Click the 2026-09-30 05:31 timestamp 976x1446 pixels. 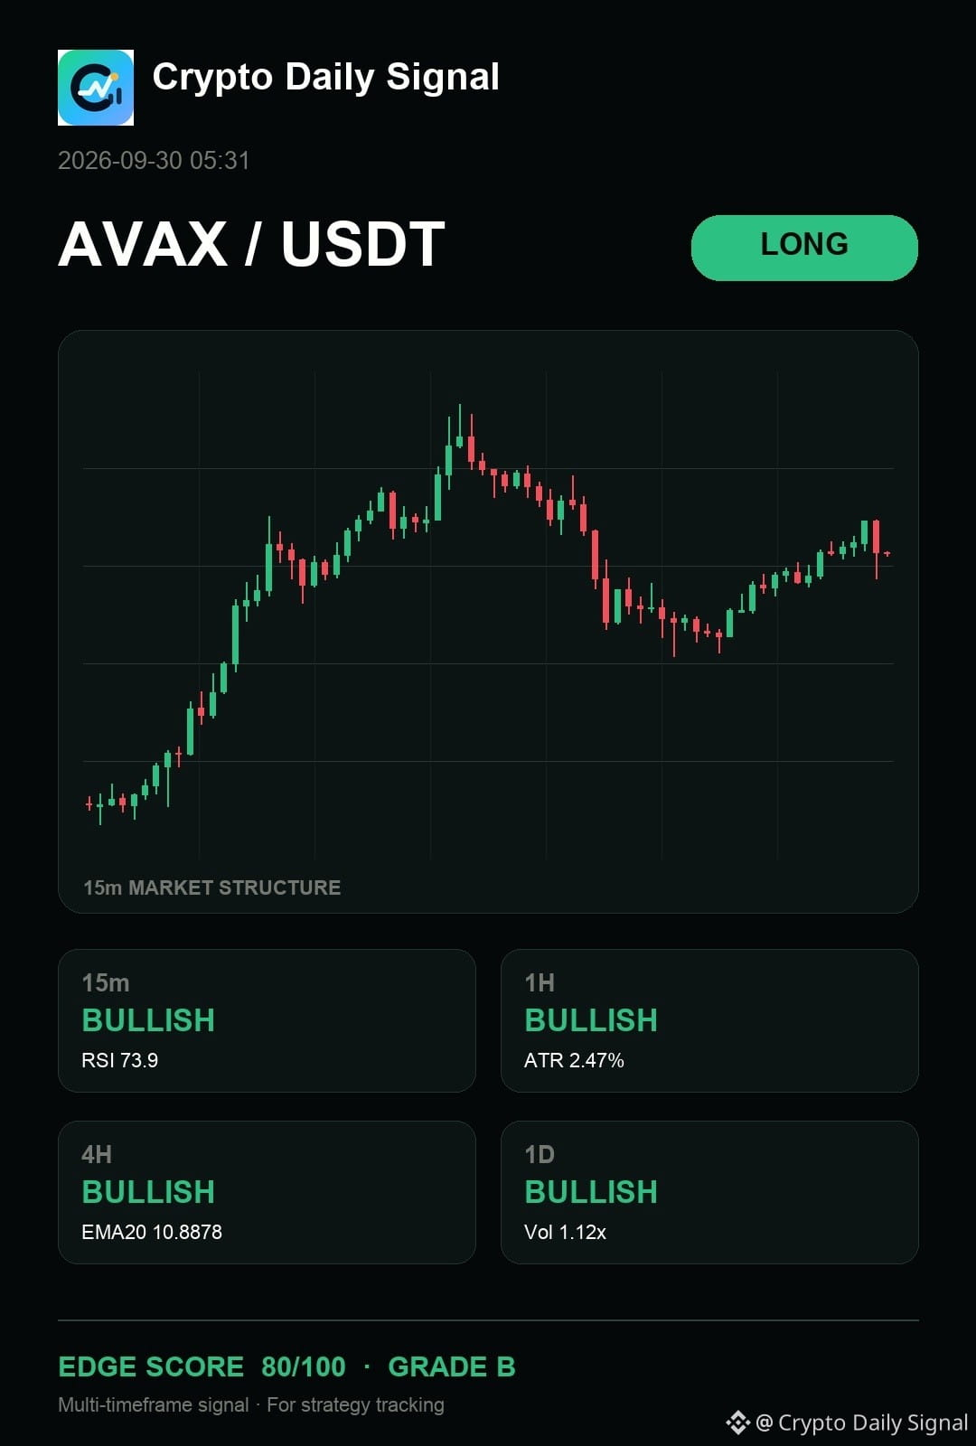pyautogui.click(x=154, y=161)
